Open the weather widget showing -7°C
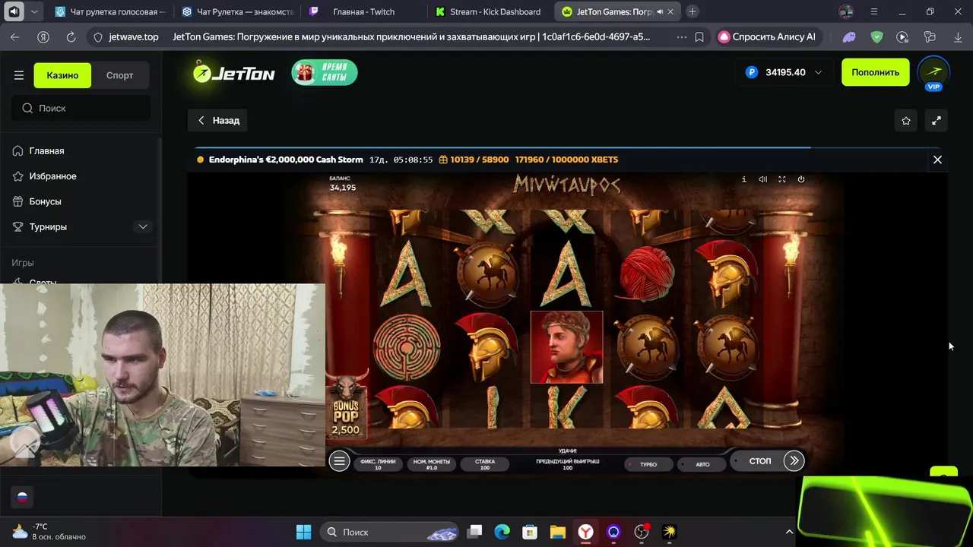Screen dimensions: 973x547 click(49, 532)
